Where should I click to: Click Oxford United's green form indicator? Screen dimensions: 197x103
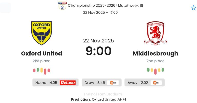(x=38, y=70)
